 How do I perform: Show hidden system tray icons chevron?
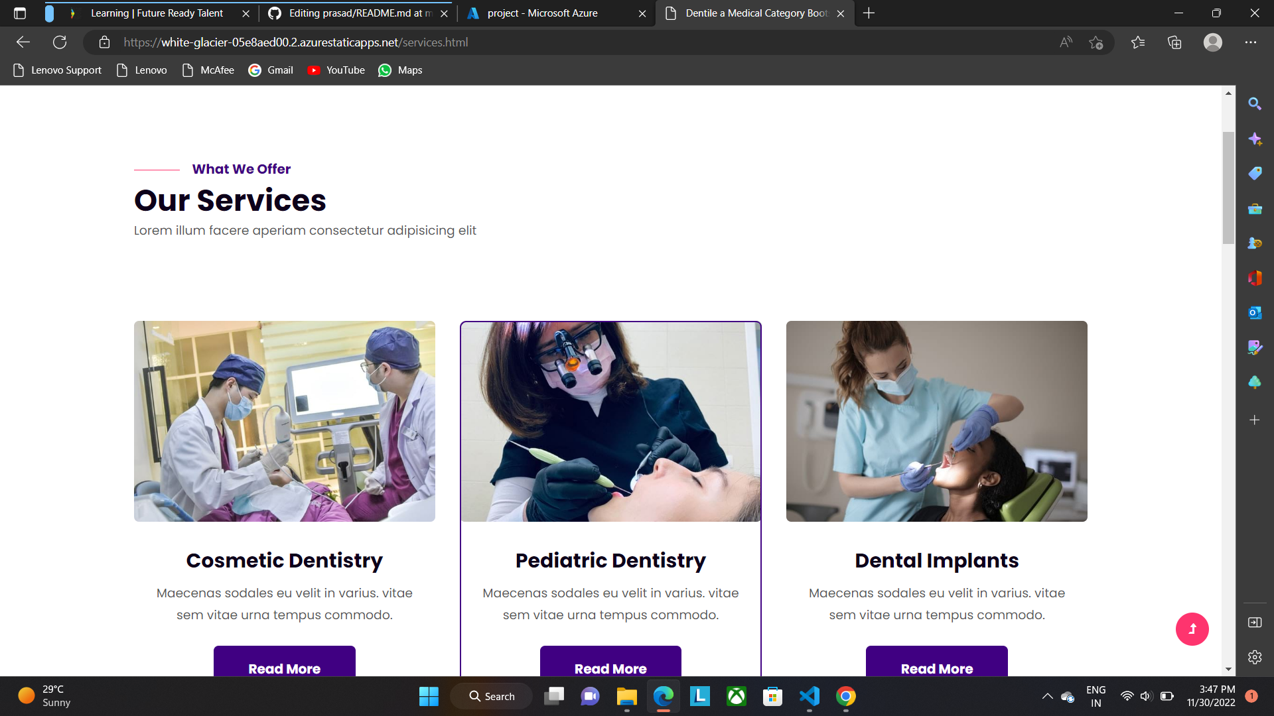tap(1047, 697)
